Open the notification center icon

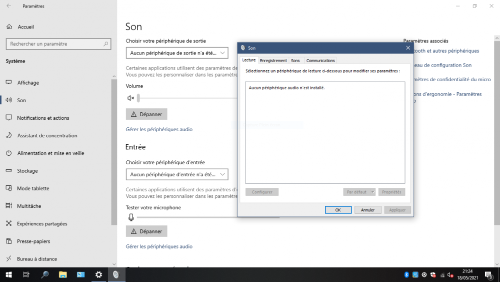click(x=489, y=275)
